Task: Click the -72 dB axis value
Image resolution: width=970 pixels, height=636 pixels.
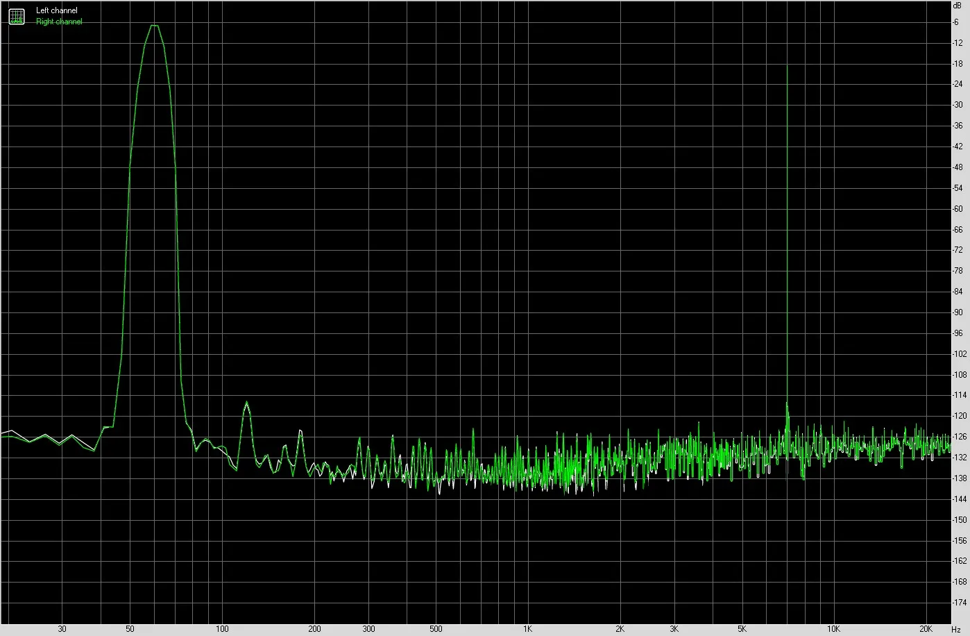Action: (958, 251)
